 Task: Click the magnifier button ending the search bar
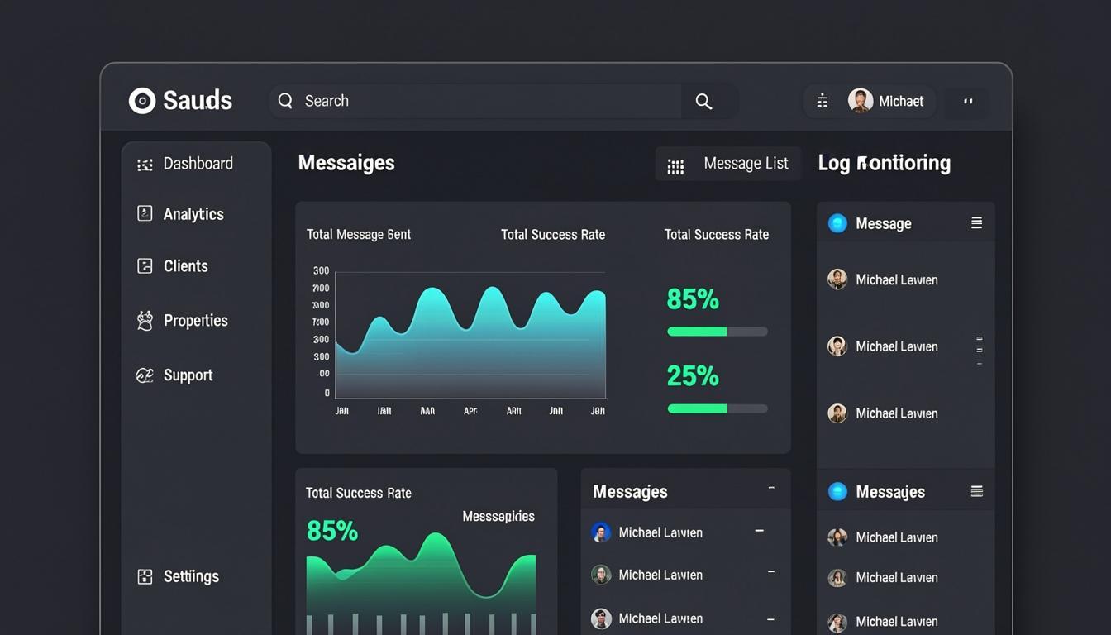(703, 101)
